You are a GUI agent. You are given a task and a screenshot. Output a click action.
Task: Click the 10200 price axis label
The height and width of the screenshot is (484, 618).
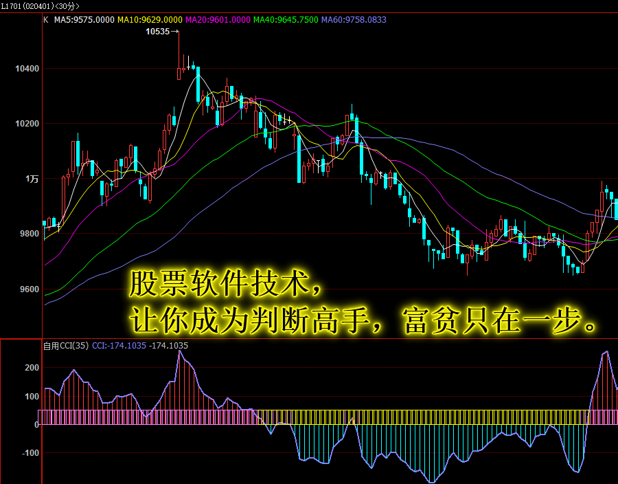tap(27, 124)
